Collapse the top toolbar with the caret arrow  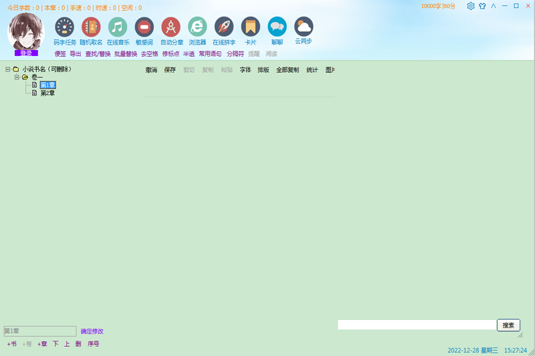click(x=494, y=6)
